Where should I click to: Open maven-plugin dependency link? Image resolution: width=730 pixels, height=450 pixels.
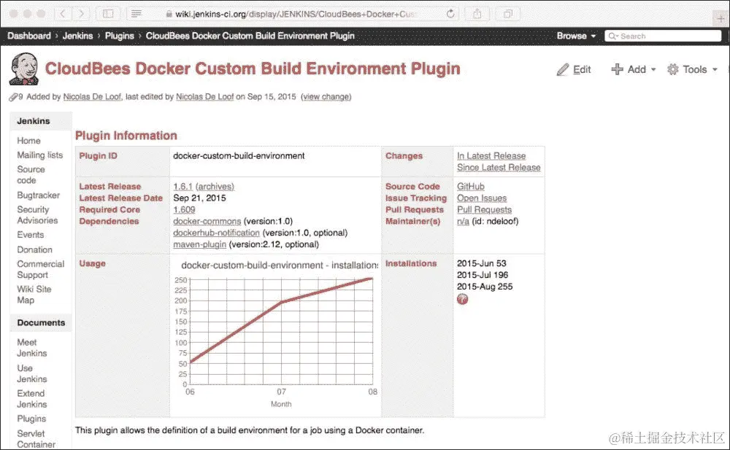click(199, 244)
